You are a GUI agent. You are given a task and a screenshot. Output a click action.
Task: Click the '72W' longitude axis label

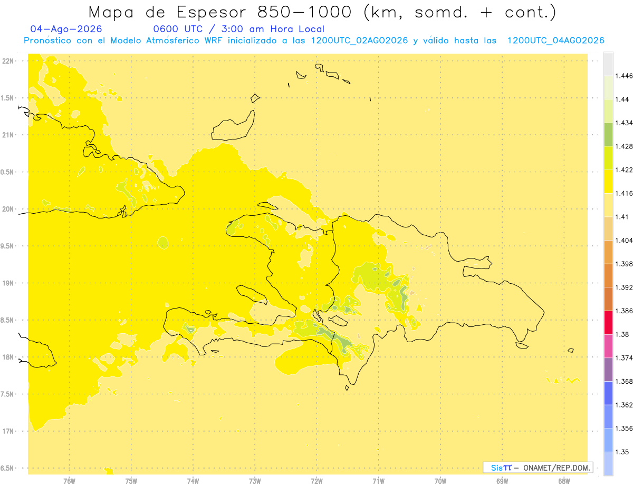[x=316, y=481]
